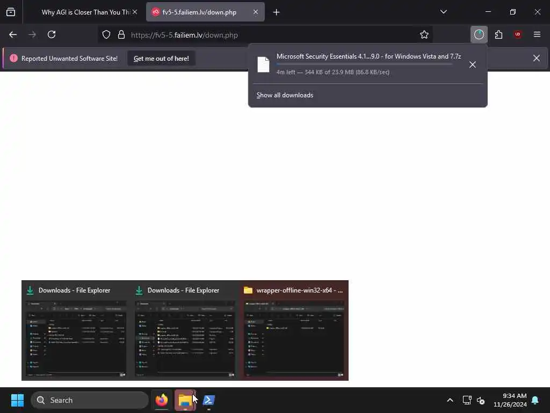Open clock showing 9:34 AM 11/26/2024
The image size is (550, 413).
point(510,400)
